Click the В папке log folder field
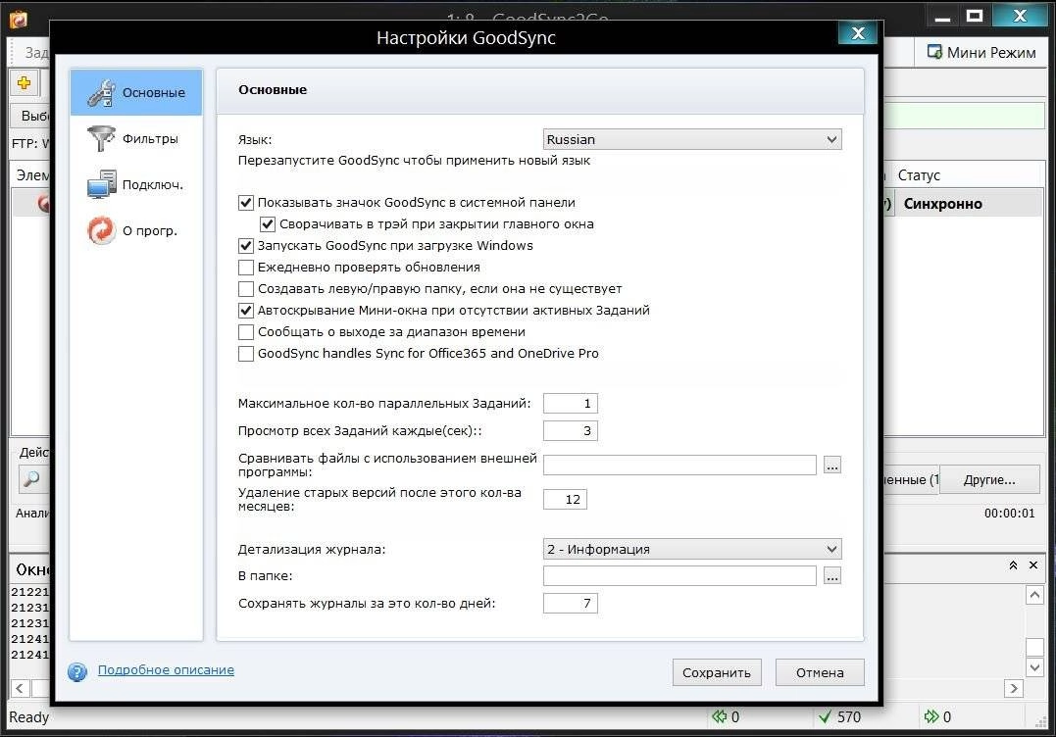1056x737 pixels. pyautogui.click(x=679, y=575)
